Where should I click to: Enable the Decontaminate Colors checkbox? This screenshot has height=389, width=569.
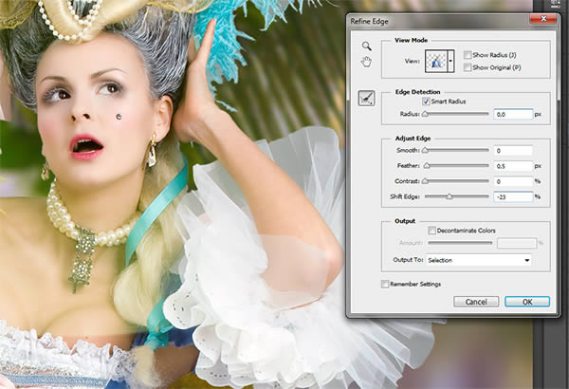coord(431,231)
